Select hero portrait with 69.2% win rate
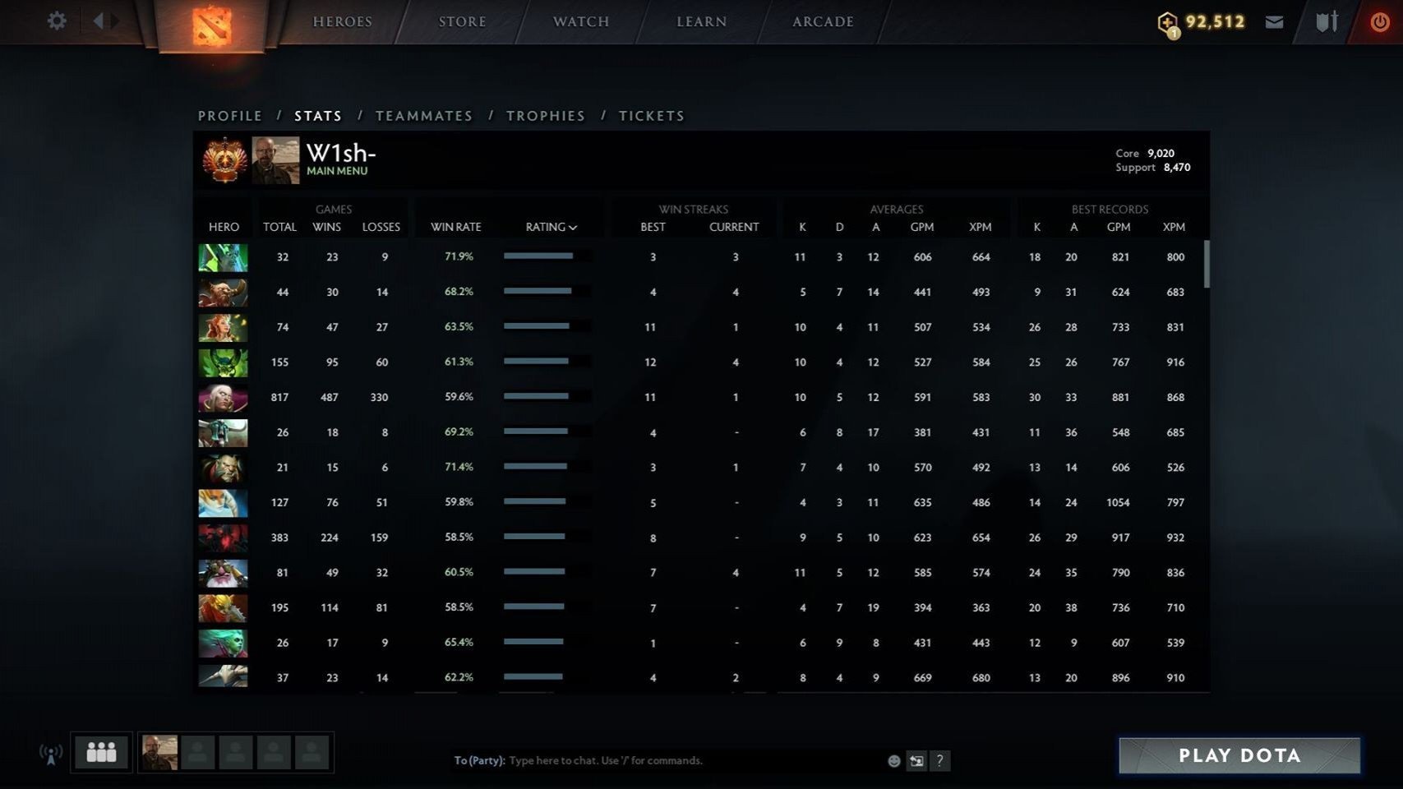This screenshot has width=1403, height=789. pos(223,433)
